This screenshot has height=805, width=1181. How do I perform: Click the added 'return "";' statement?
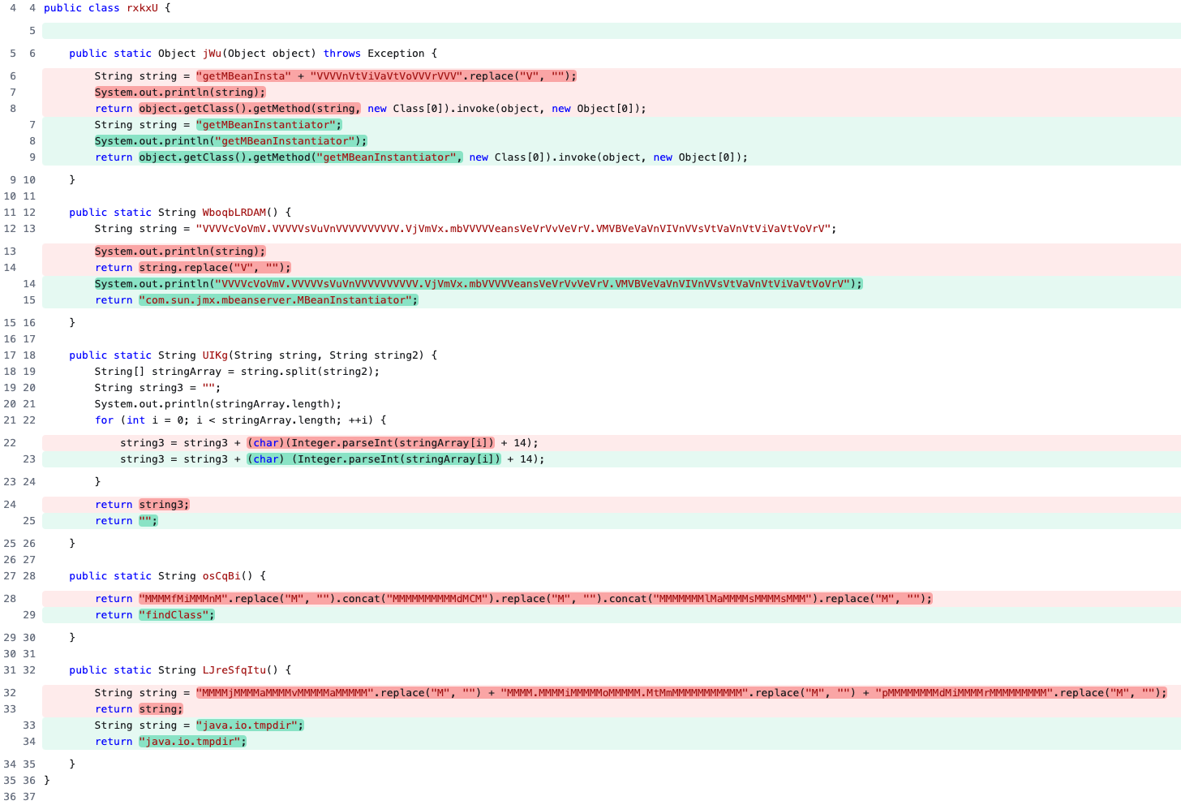[x=127, y=521]
